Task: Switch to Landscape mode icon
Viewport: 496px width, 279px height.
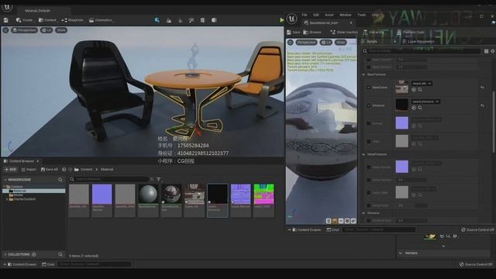Action: (x=169, y=20)
